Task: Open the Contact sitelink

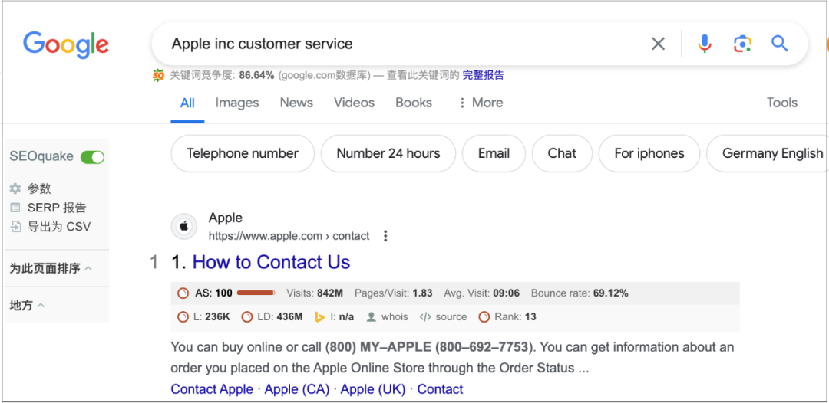Action: click(x=440, y=389)
